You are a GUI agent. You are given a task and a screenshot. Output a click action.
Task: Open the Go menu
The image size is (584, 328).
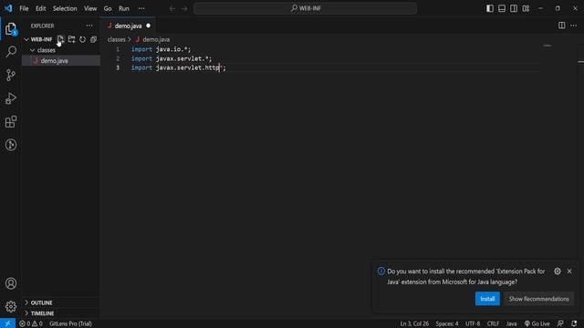(108, 8)
